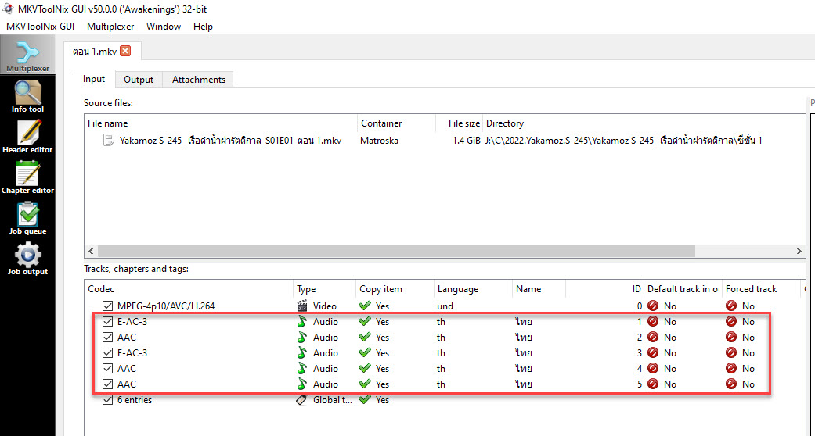815x436 pixels.
Task: Click the Forced track No icon for track ID 4
Action: pyautogui.click(x=731, y=369)
